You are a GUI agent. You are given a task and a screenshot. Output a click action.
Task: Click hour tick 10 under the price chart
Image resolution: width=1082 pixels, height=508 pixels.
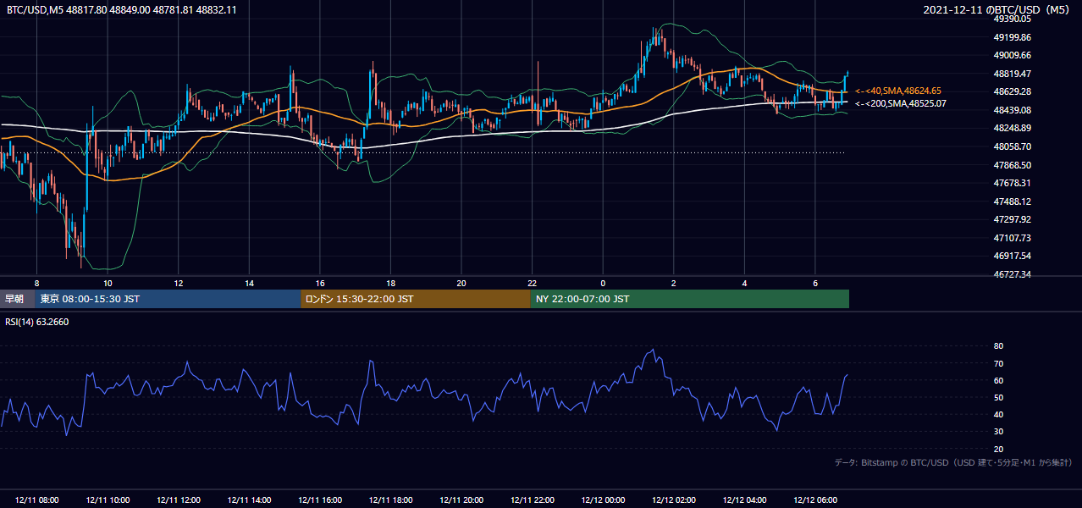(108, 283)
